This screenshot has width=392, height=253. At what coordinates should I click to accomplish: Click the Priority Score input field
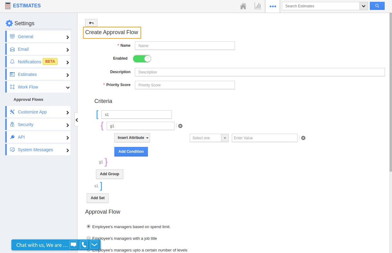[185, 85]
